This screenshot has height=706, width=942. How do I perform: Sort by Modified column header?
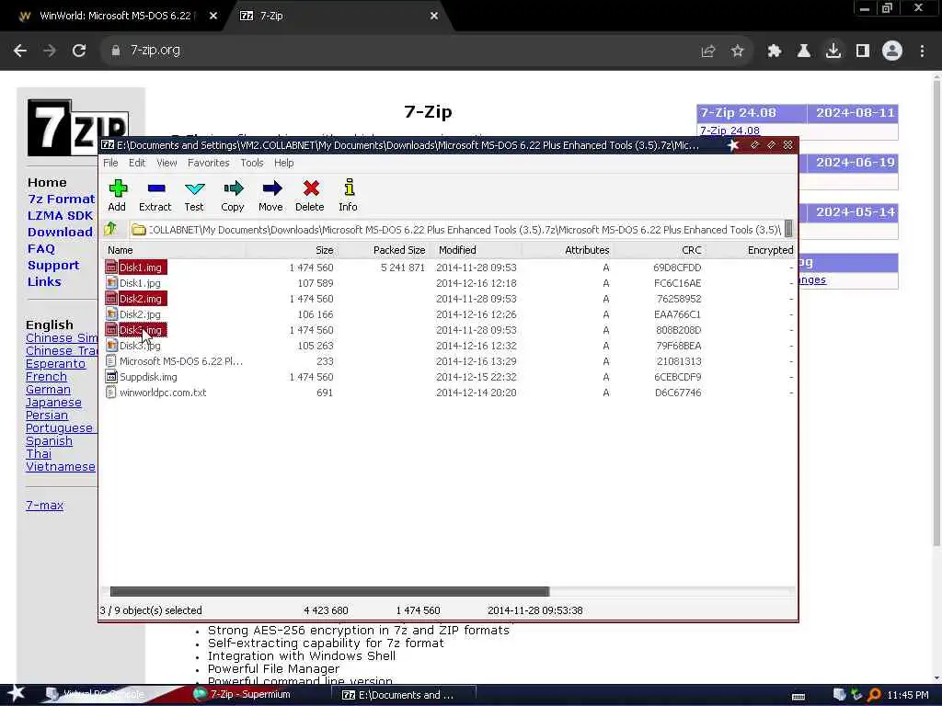[x=477, y=250]
